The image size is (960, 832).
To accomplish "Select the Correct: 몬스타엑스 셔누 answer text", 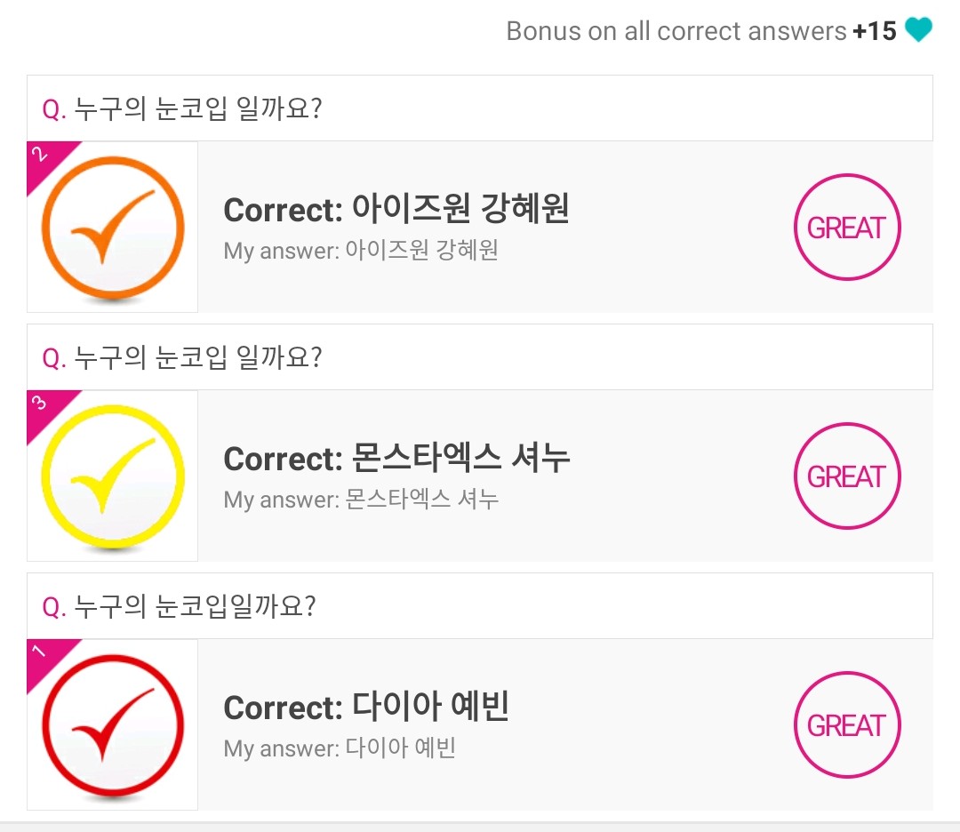I will [x=396, y=459].
